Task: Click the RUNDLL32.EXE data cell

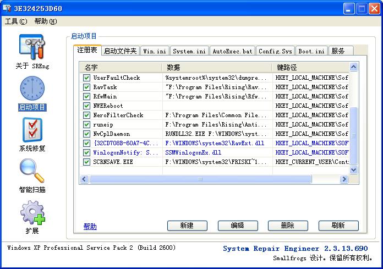Action: (216, 134)
